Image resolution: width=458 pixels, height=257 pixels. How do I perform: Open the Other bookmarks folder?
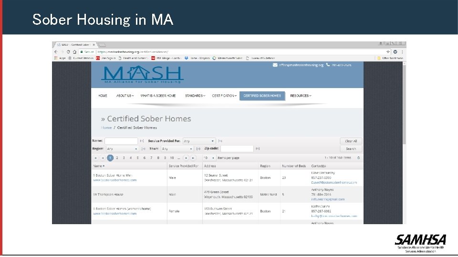pos(390,58)
